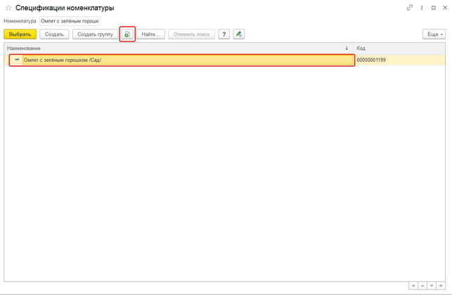Screen dimensions: 452x295
Task: Click the Номенклатура input field
Action: coord(70,21)
